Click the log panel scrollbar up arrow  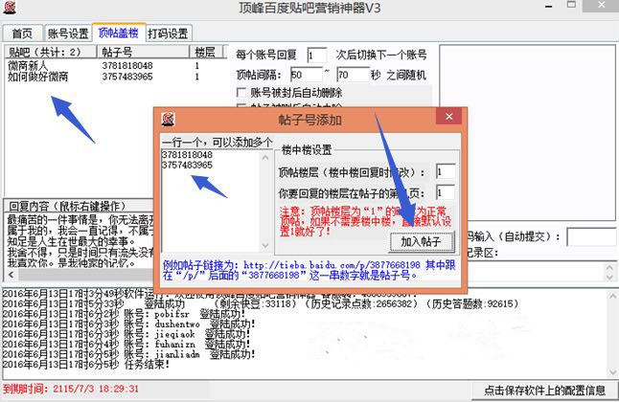tap(612, 296)
